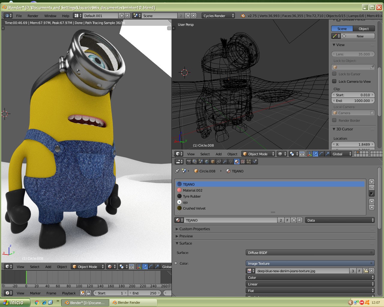The width and height of the screenshot is (384, 307).
Task: Open the Object Mode dropdown in viewport header
Action: (258, 154)
